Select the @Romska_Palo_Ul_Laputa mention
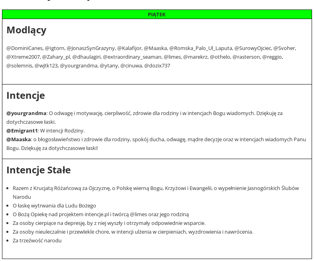 click(200, 48)
